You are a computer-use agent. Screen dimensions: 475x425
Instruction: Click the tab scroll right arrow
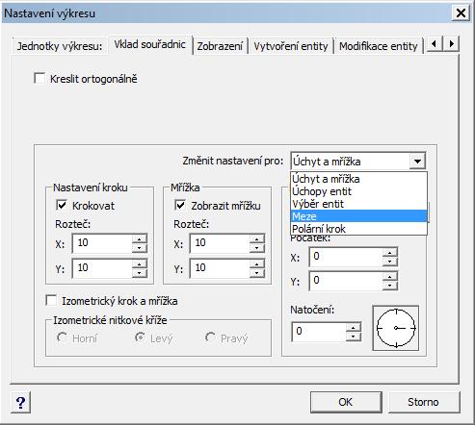coord(451,43)
